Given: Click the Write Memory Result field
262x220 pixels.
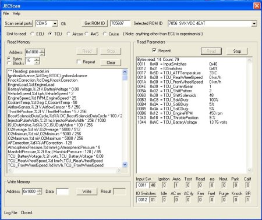Looking at the screenshot, I should 119,192.
